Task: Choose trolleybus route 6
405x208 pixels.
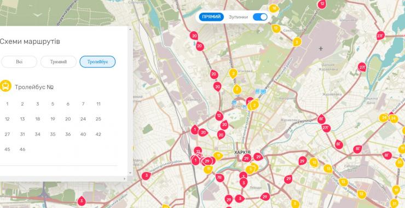Action: 68,104
